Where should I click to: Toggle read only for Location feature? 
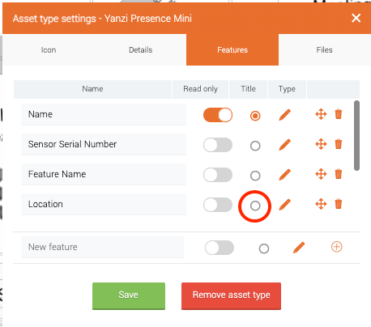(x=218, y=205)
